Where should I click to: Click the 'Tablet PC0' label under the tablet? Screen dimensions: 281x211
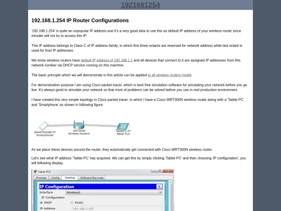(123, 134)
